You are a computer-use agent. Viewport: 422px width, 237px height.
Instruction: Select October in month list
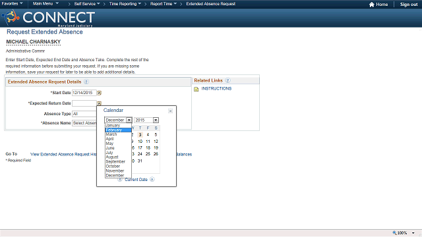click(x=118, y=167)
